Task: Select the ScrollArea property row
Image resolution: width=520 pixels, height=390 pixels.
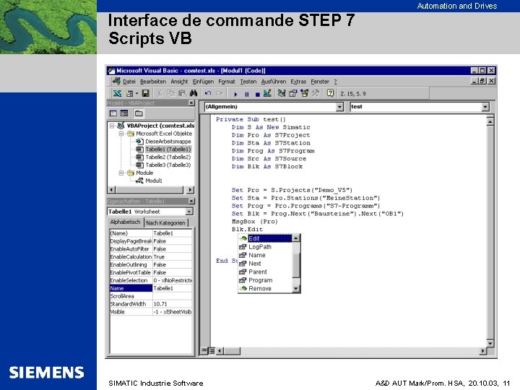Action: 151,296
